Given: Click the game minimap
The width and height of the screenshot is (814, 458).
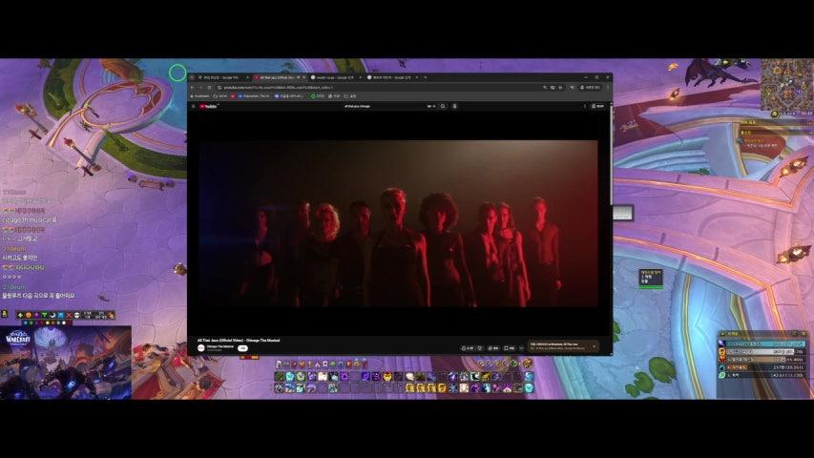Looking at the screenshot, I should click(786, 84).
